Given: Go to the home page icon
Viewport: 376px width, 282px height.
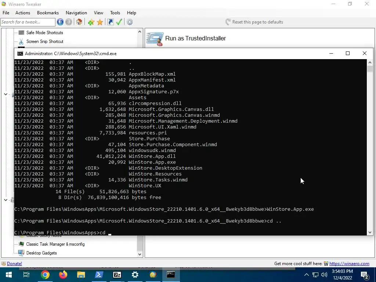Looking at the screenshot, I should click(x=79, y=22).
